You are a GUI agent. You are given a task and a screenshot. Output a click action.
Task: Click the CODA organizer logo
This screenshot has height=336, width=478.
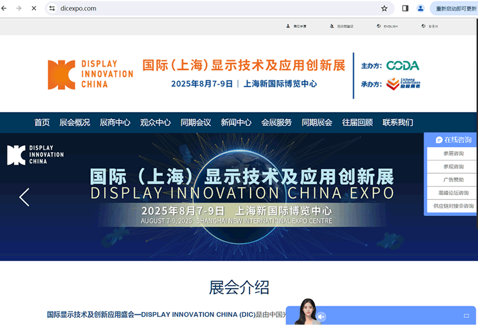(x=402, y=66)
